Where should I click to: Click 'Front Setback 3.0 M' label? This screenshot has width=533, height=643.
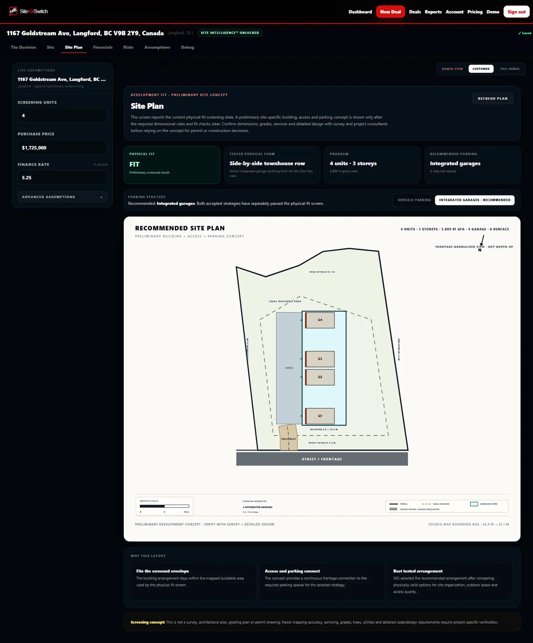(322, 443)
